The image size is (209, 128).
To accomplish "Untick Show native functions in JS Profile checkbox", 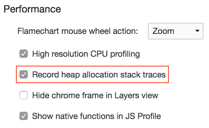I will click(24, 116).
